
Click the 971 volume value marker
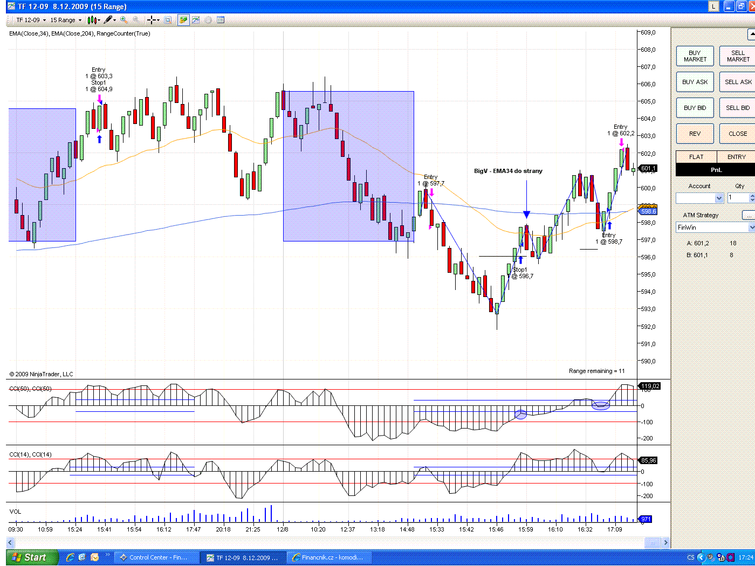click(x=646, y=519)
